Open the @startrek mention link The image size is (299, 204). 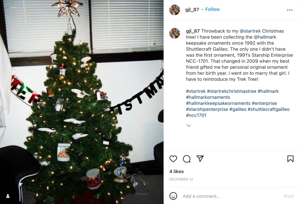tap(250, 31)
